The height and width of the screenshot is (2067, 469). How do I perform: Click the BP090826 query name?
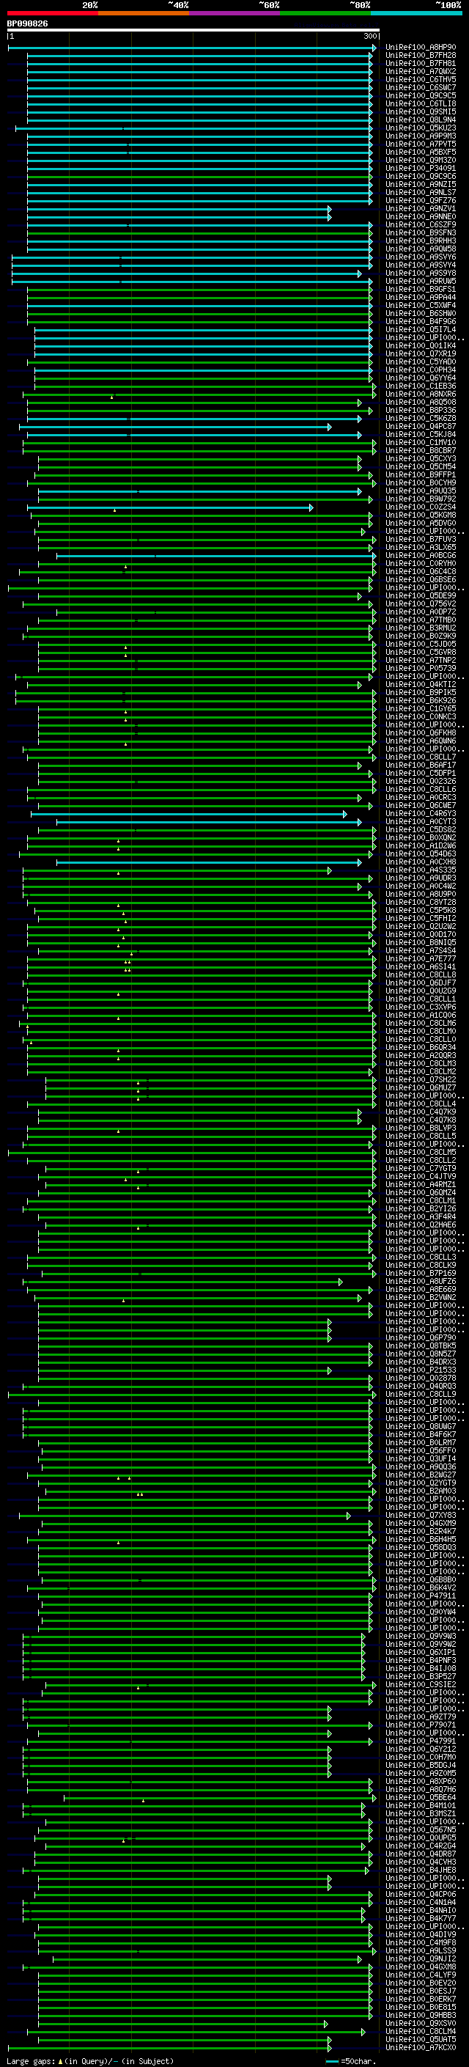tap(27, 23)
